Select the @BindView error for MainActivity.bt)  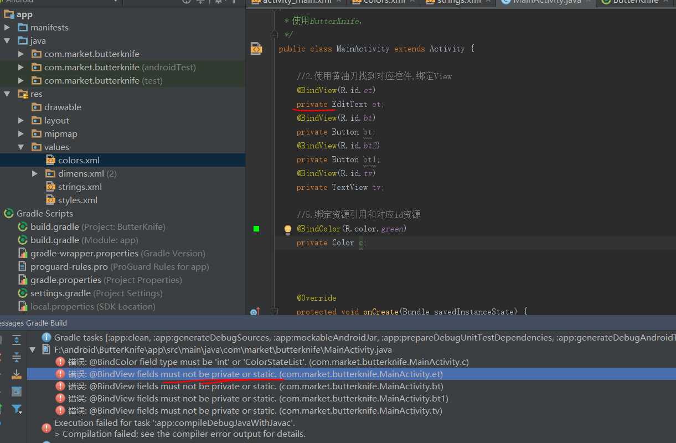pyautogui.click(x=256, y=386)
